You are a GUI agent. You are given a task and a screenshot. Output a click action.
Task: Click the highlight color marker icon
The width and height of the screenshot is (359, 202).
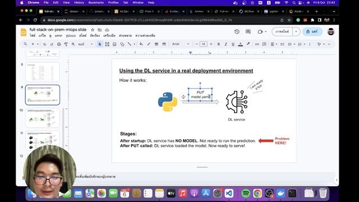pyautogui.click(x=248, y=44)
